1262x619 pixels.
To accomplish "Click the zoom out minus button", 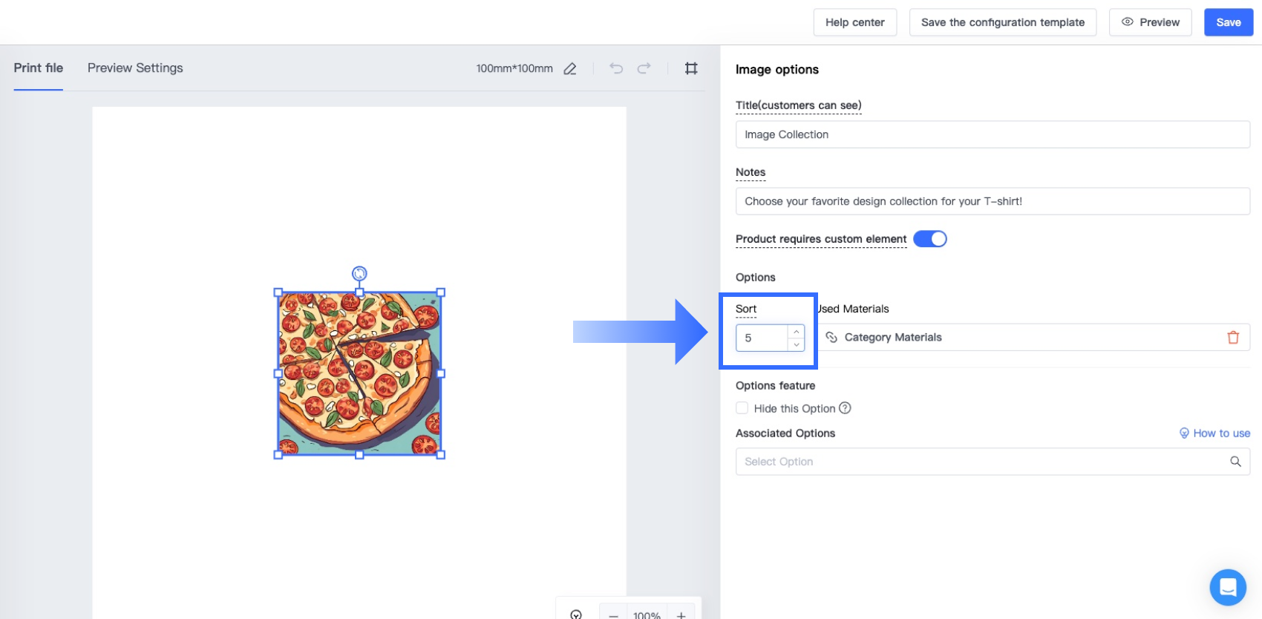I will (613, 615).
